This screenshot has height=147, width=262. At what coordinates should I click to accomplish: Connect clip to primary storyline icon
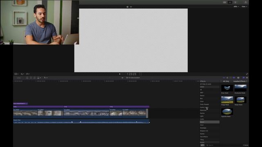click(x=27, y=78)
